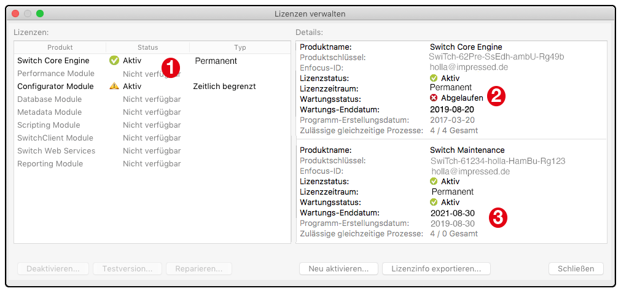The height and width of the screenshot is (307, 621).
Task: Click yellow warning icon for Configurator Module
Action: click(114, 87)
